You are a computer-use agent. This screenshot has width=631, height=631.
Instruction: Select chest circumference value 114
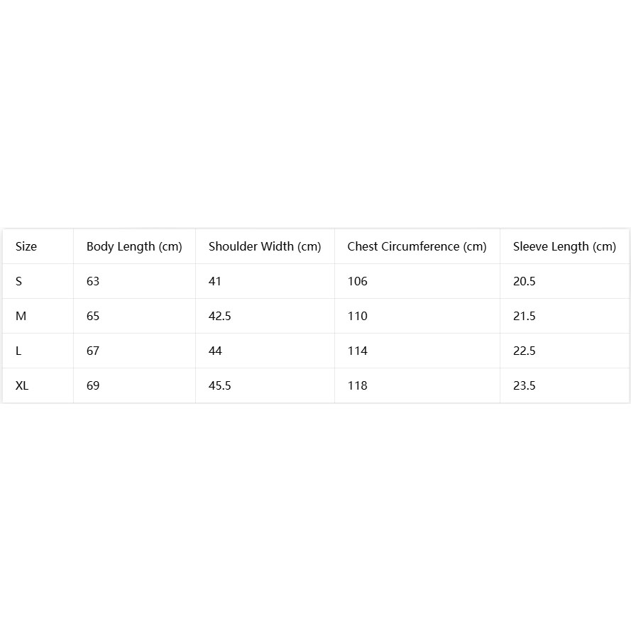click(357, 351)
